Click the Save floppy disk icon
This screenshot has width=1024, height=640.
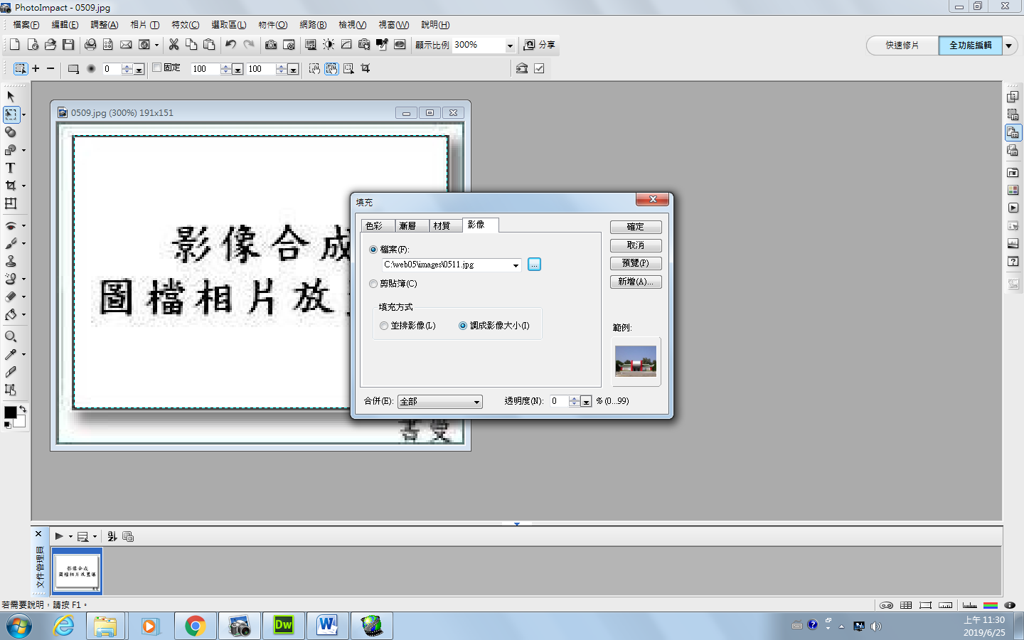68,45
